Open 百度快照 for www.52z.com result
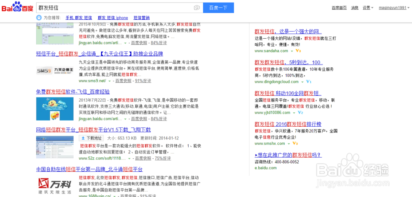 pos(143,158)
